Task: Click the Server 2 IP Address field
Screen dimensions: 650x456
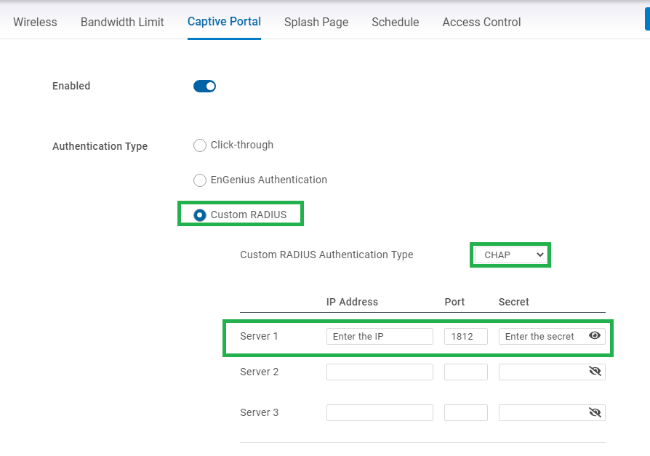Action: tap(380, 372)
